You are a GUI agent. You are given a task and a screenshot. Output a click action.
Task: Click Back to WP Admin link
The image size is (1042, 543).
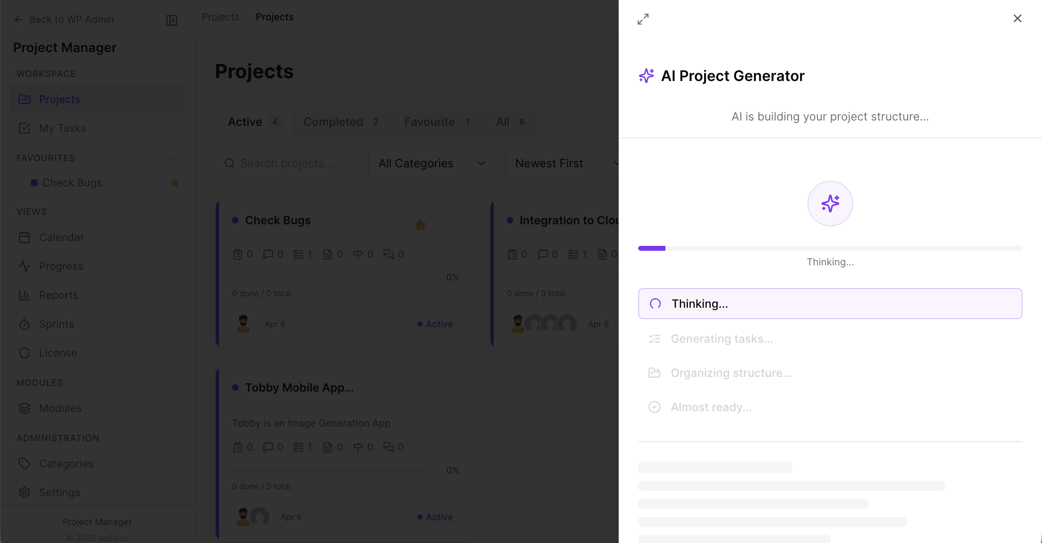(64, 19)
